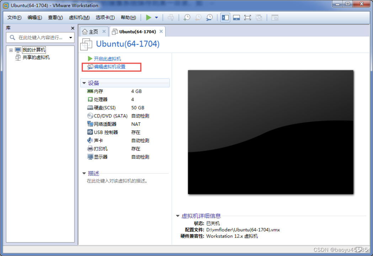Click the 网络适配器 network adapter icon

90,124
